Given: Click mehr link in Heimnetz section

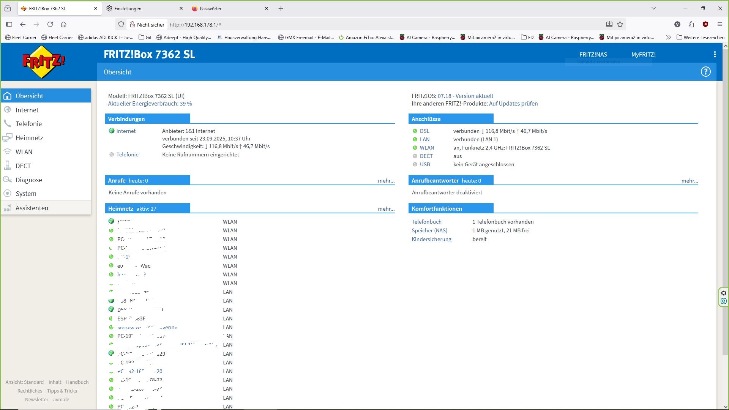Looking at the screenshot, I should pyautogui.click(x=386, y=209).
